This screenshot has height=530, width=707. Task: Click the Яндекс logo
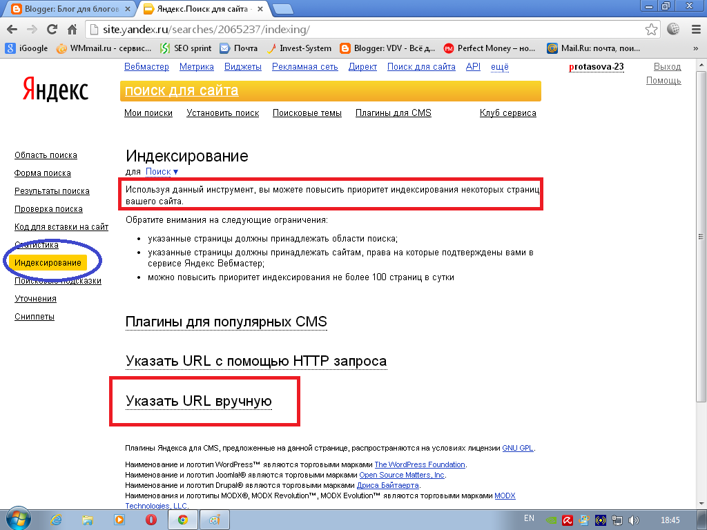[x=55, y=88]
